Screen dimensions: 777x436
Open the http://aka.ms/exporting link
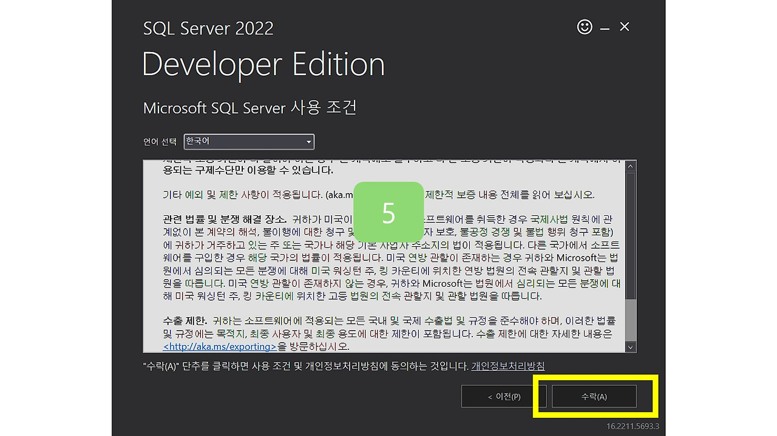(220, 346)
